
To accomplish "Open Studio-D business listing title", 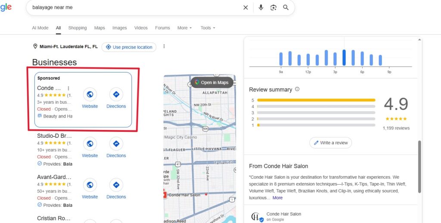I will [54, 136].
